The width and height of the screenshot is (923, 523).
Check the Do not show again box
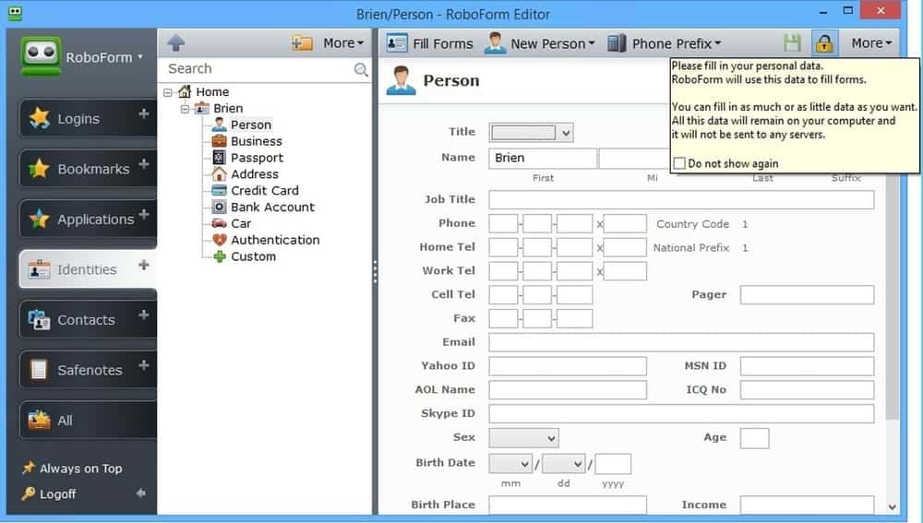[x=679, y=163]
